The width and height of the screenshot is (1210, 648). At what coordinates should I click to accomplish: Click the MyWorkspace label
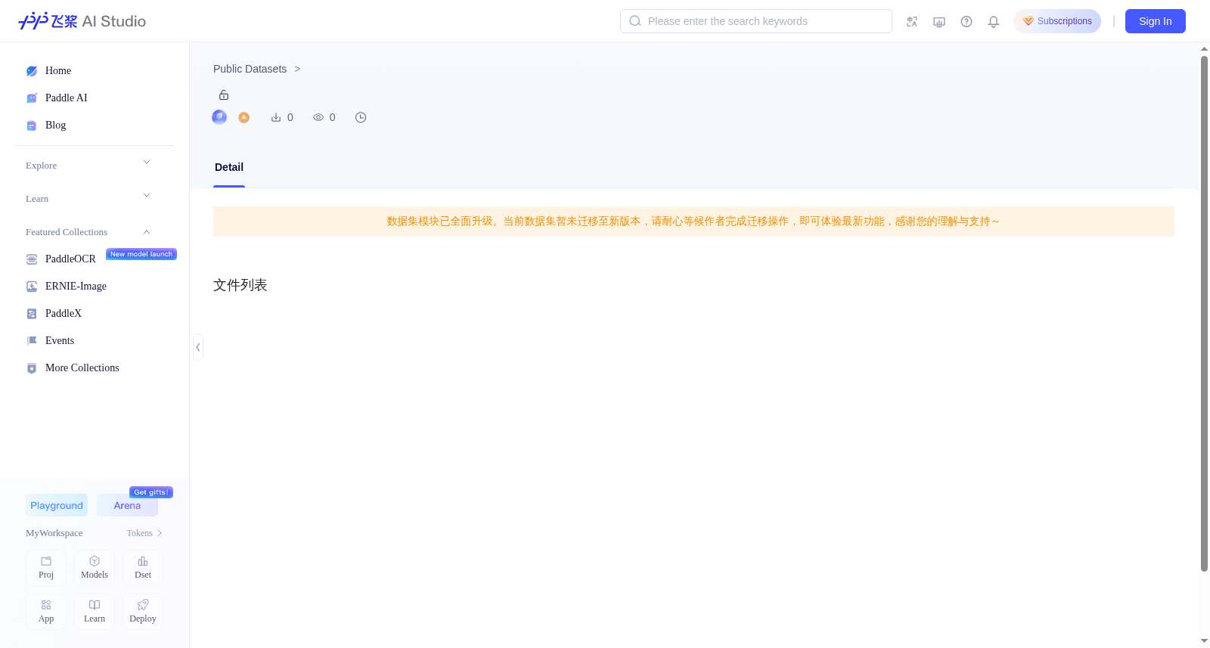pyautogui.click(x=54, y=534)
